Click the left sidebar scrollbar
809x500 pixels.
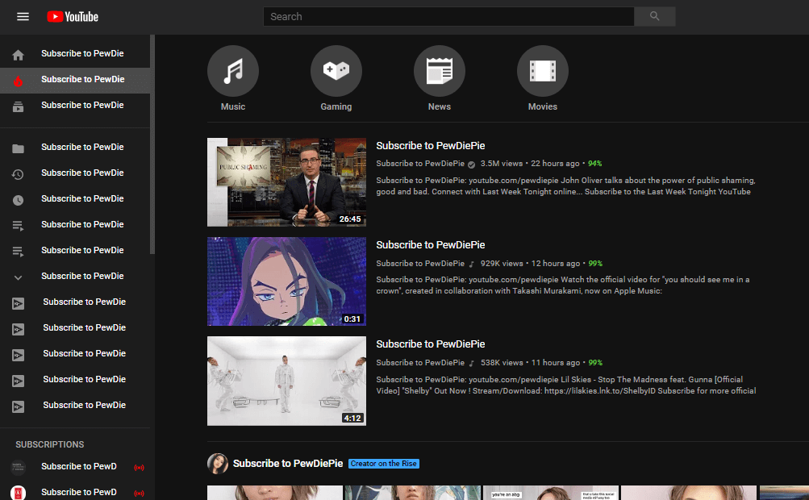tap(152, 144)
